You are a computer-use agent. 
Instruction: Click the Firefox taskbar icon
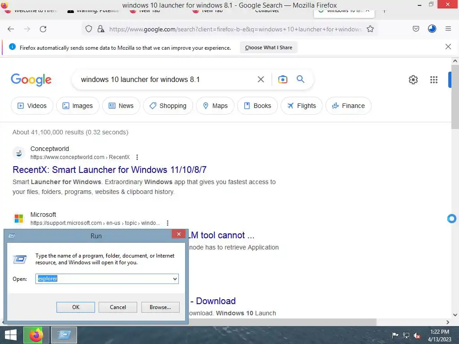pos(36,335)
